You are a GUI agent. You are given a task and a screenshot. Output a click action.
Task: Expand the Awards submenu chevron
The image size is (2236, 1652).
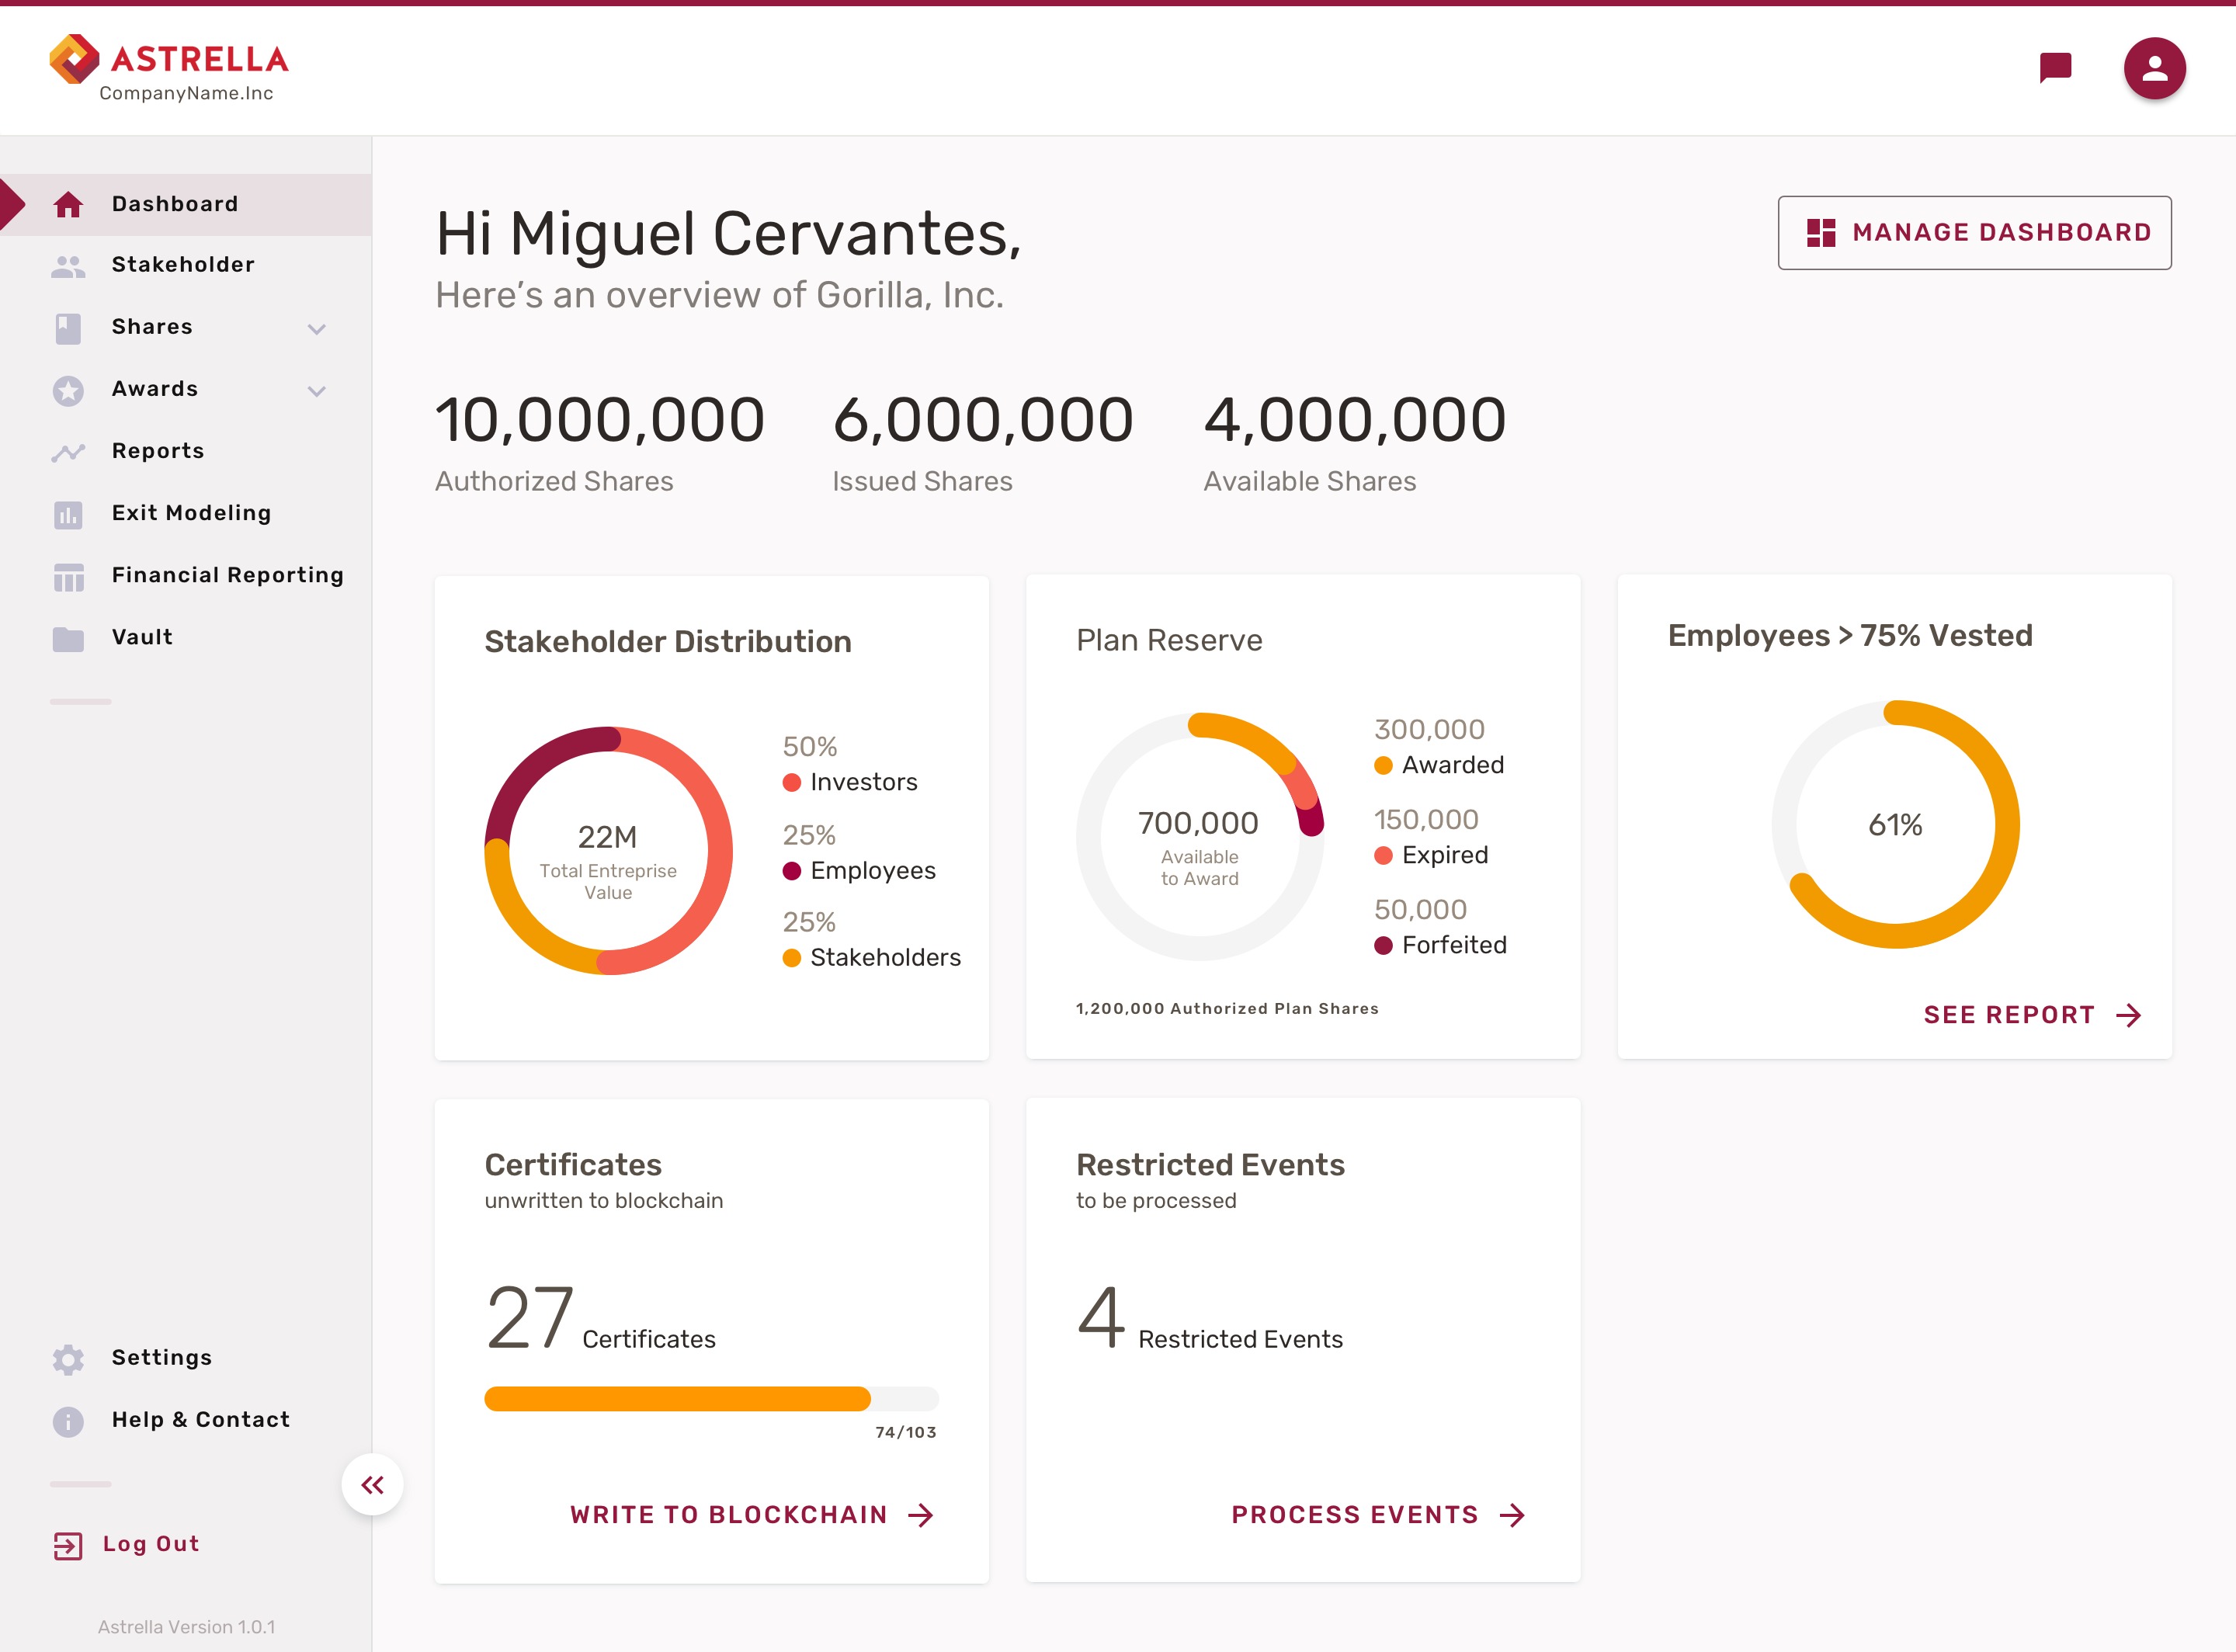point(317,391)
